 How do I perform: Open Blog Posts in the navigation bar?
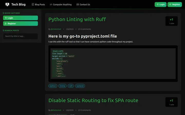(38, 4)
